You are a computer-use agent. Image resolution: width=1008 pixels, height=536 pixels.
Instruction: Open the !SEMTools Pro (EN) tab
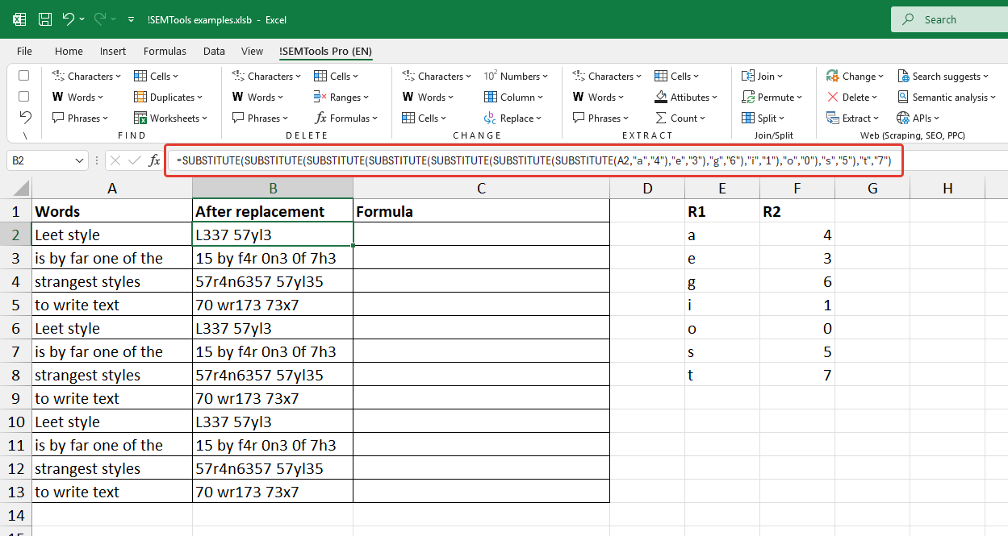tap(325, 50)
